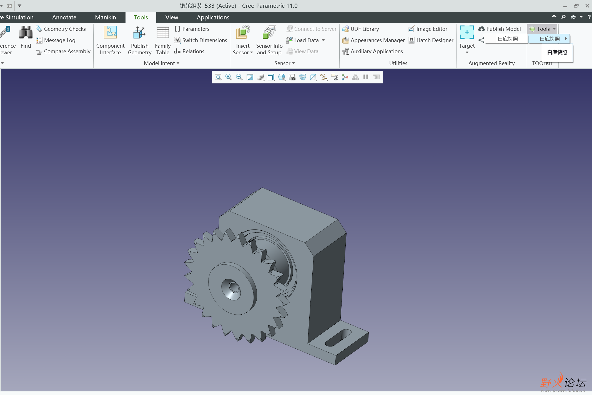Open Quick Access Toolbar customize arrow
Image resolution: width=592 pixels, height=395 pixels.
coord(19,6)
